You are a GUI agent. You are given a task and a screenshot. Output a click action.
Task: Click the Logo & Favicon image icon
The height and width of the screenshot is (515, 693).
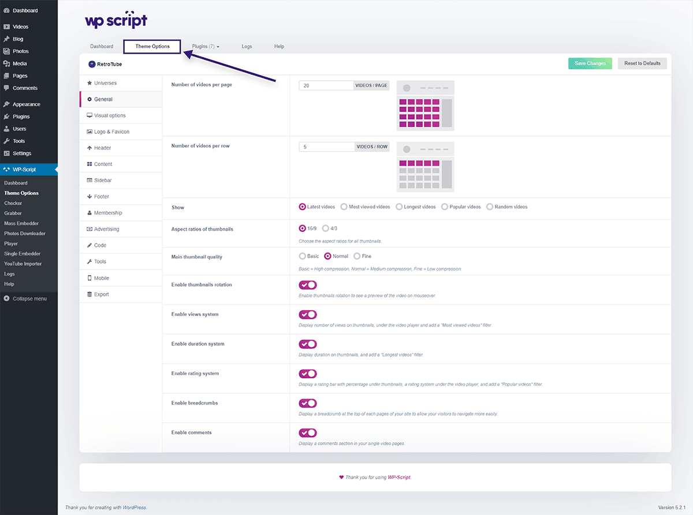[x=90, y=131]
